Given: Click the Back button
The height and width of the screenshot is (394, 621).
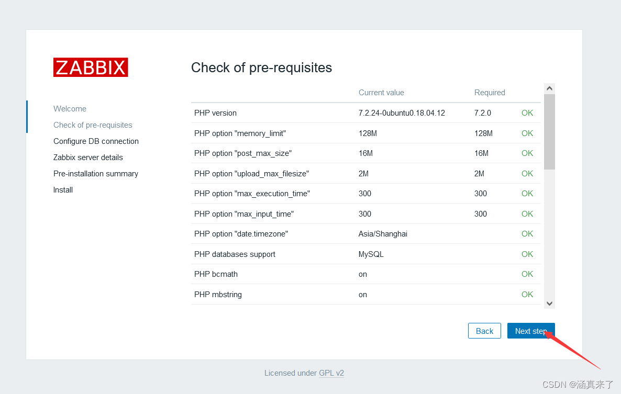Looking at the screenshot, I should pos(484,331).
